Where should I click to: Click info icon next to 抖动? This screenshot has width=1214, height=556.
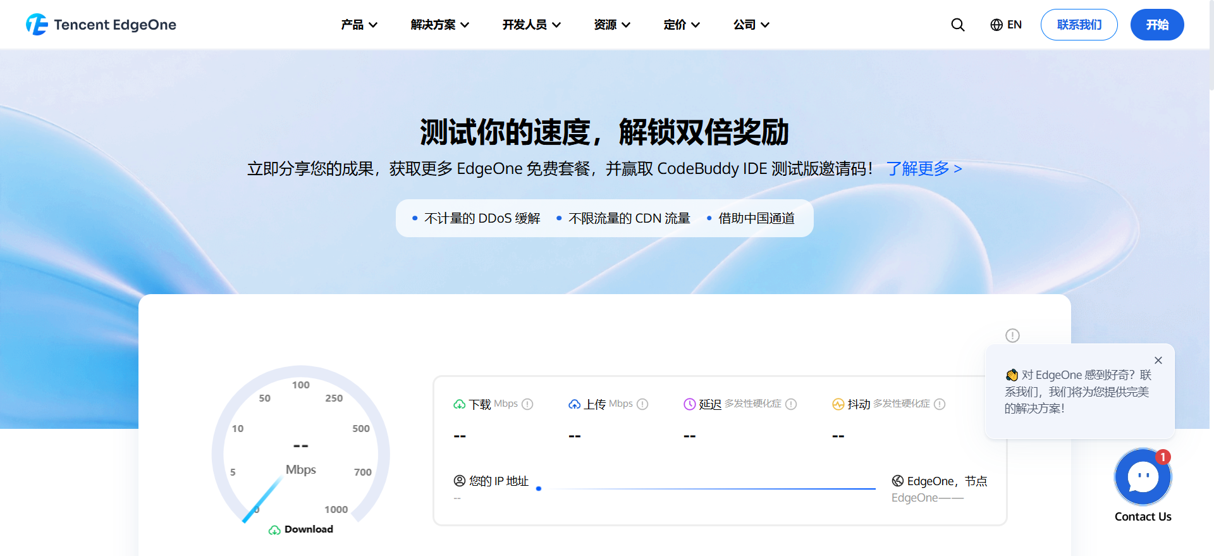pos(940,404)
